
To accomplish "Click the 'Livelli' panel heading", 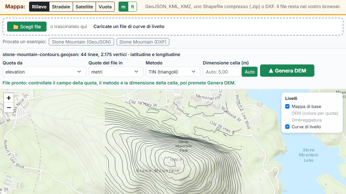I will (x=291, y=98).
